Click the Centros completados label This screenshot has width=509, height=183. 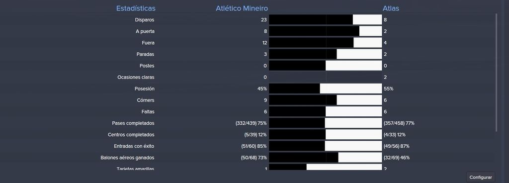(x=131, y=135)
